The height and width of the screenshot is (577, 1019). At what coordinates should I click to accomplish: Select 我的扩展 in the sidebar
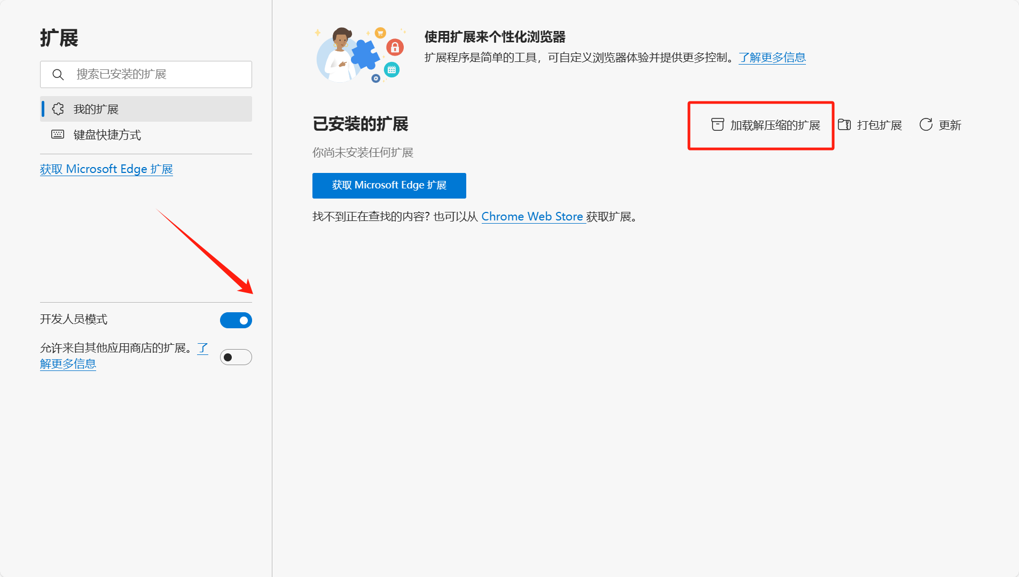96,109
